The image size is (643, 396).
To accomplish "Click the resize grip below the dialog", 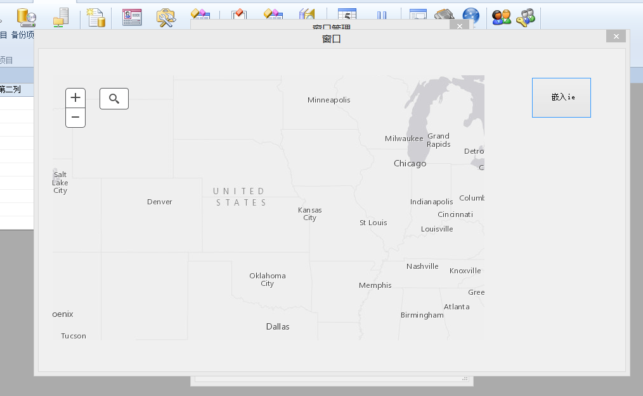I will [x=465, y=379].
